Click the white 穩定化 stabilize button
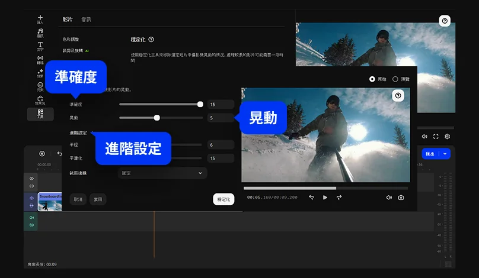Viewport: 479px width, 278px height. tap(223, 199)
